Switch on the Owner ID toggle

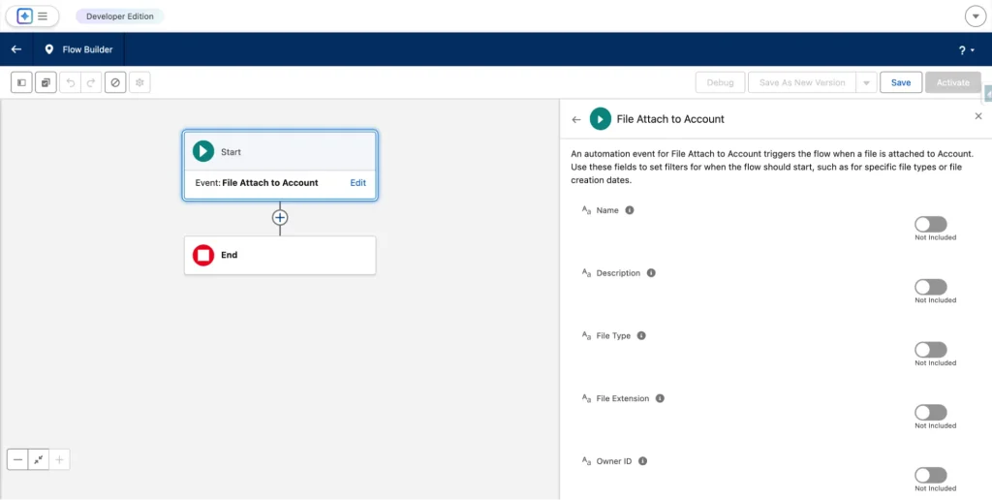pyautogui.click(x=930, y=475)
